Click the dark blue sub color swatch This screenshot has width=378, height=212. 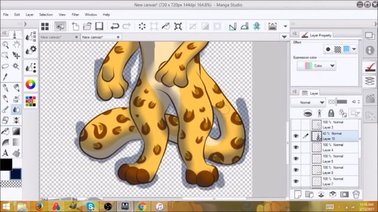click(x=16, y=174)
